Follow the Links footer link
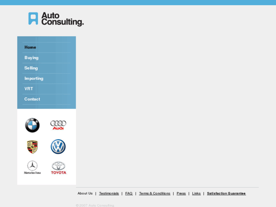The image size is (276, 207). pyautogui.click(x=196, y=193)
